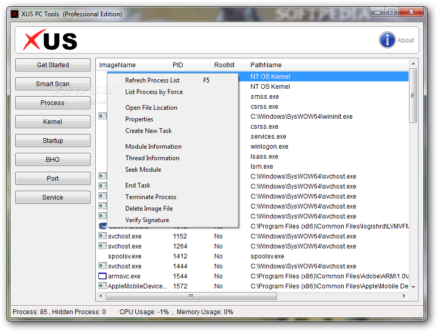
Task: Choose Delete Image File
Action: (x=173, y=209)
